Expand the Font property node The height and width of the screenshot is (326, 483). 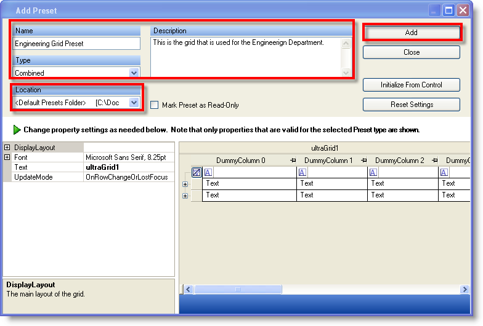click(x=7, y=157)
